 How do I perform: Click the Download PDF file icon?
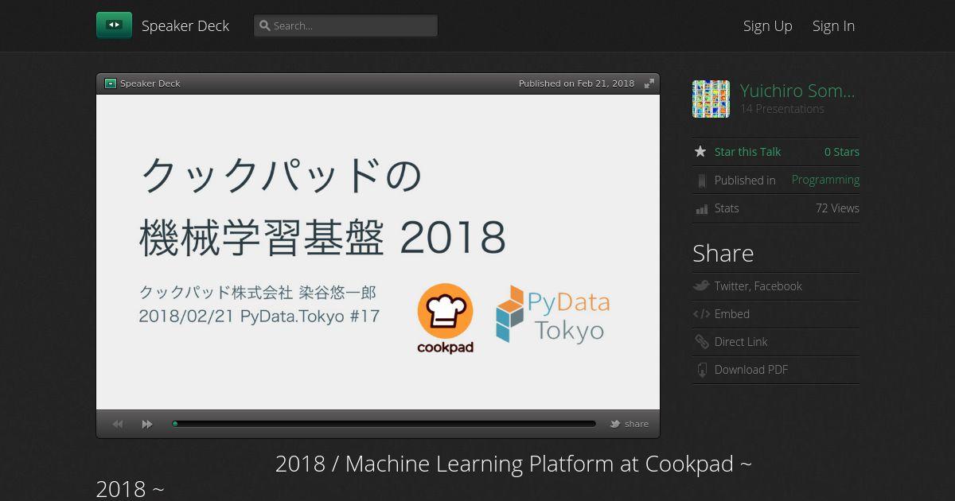(702, 370)
